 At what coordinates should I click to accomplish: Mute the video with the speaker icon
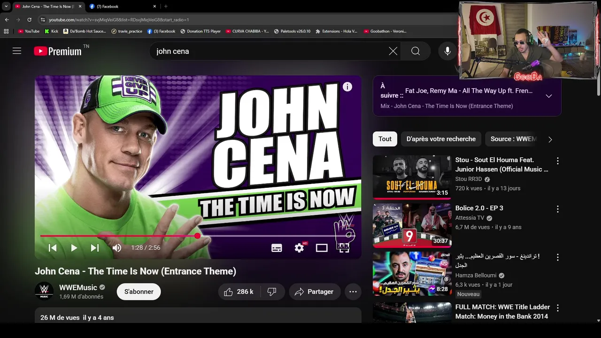(x=117, y=248)
